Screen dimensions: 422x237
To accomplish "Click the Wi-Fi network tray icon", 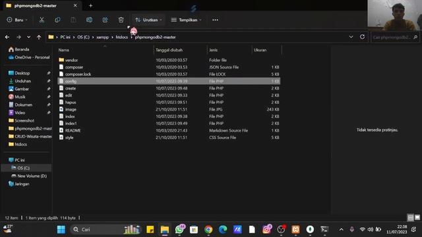I will (363, 229).
